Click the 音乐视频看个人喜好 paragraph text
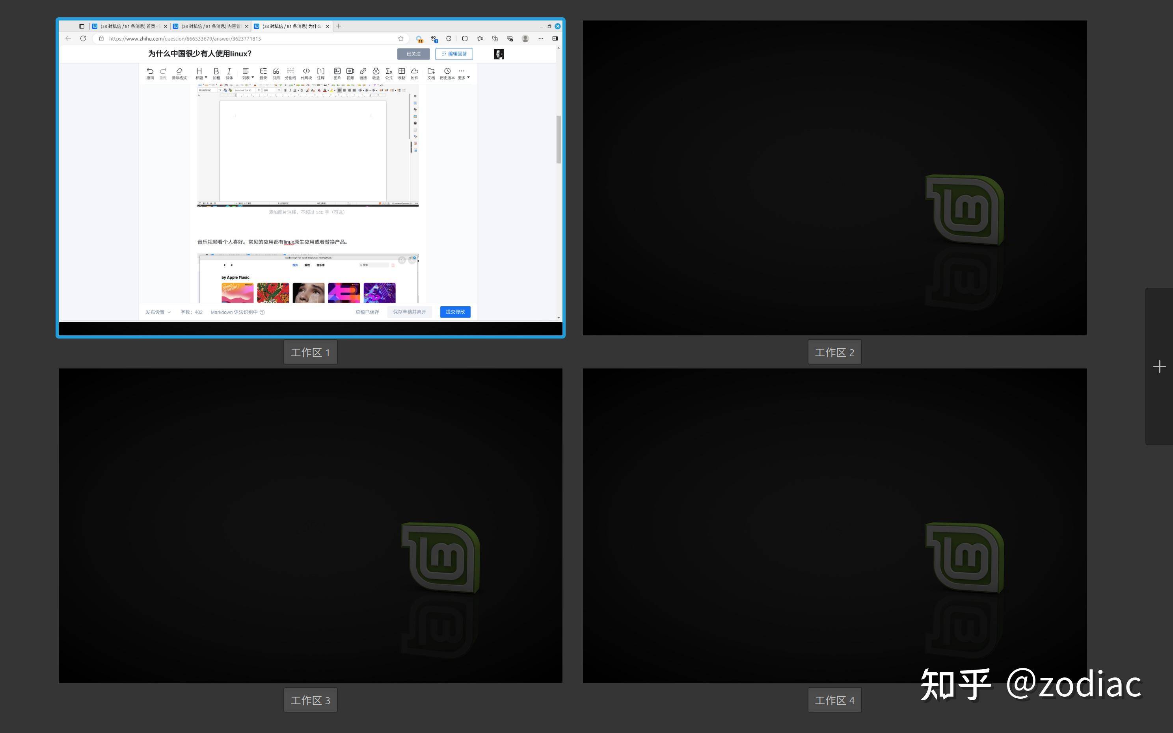 click(x=273, y=242)
